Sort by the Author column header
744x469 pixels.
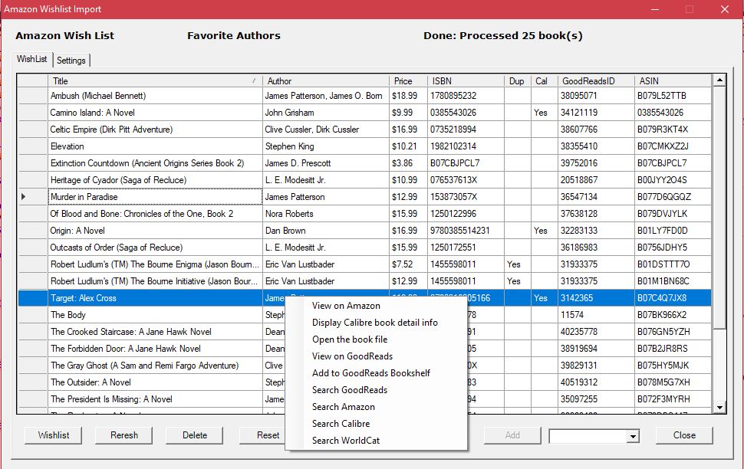(325, 81)
